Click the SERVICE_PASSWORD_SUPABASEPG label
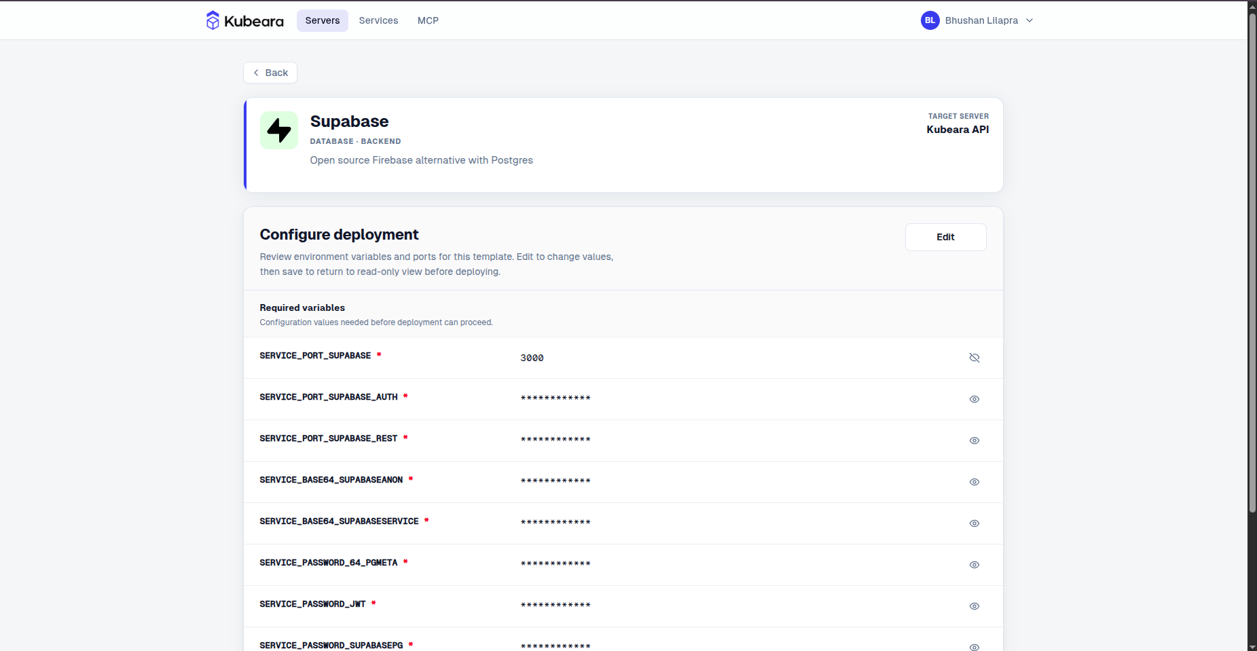This screenshot has height=651, width=1257. click(x=331, y=646)
